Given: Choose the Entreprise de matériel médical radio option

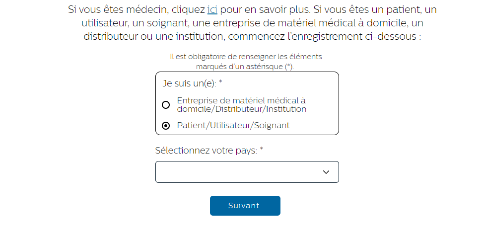Looking at the screenshot, I should click(x=166, y=105).
